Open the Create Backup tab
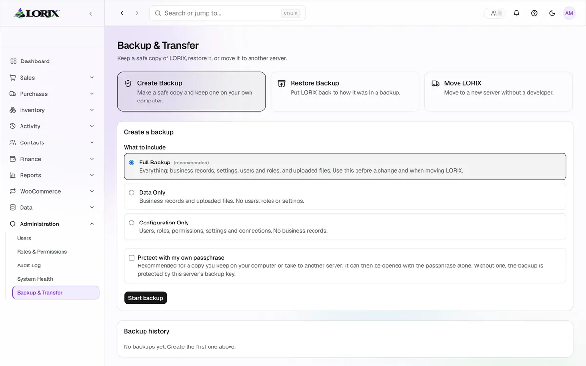 191,92
